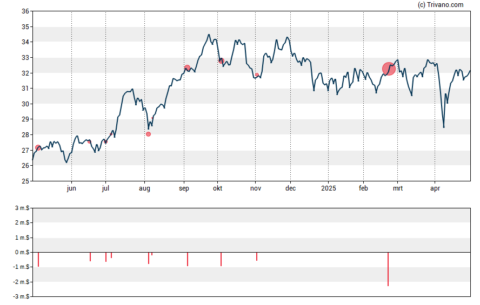Screen dimensions: 480x305
Task: Select the '2025' year label
Action: tap(329, 188)
